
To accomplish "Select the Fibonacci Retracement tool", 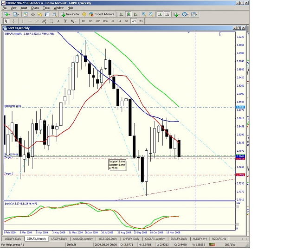I will pyautogui.click(x=51, y=21).
